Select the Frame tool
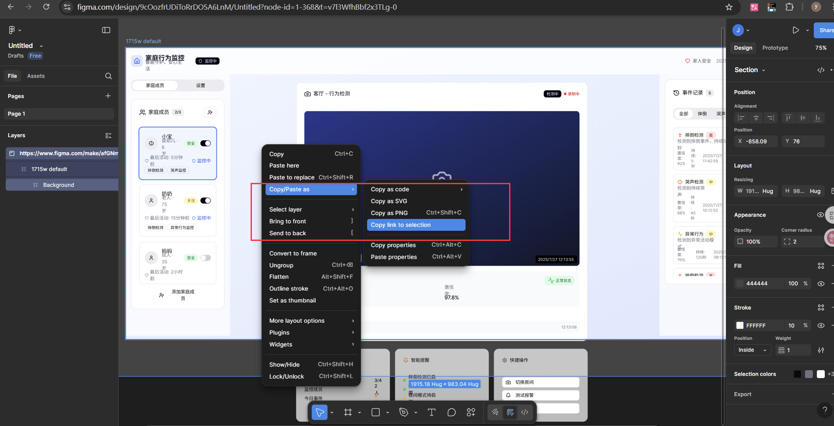The height and width of the screenshot is (426, 834). pos(348,412)
